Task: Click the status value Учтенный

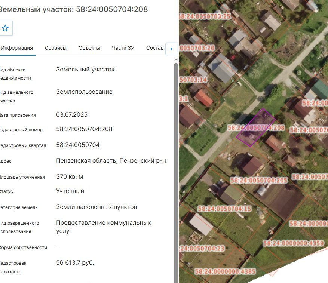Action: (70, 191)
